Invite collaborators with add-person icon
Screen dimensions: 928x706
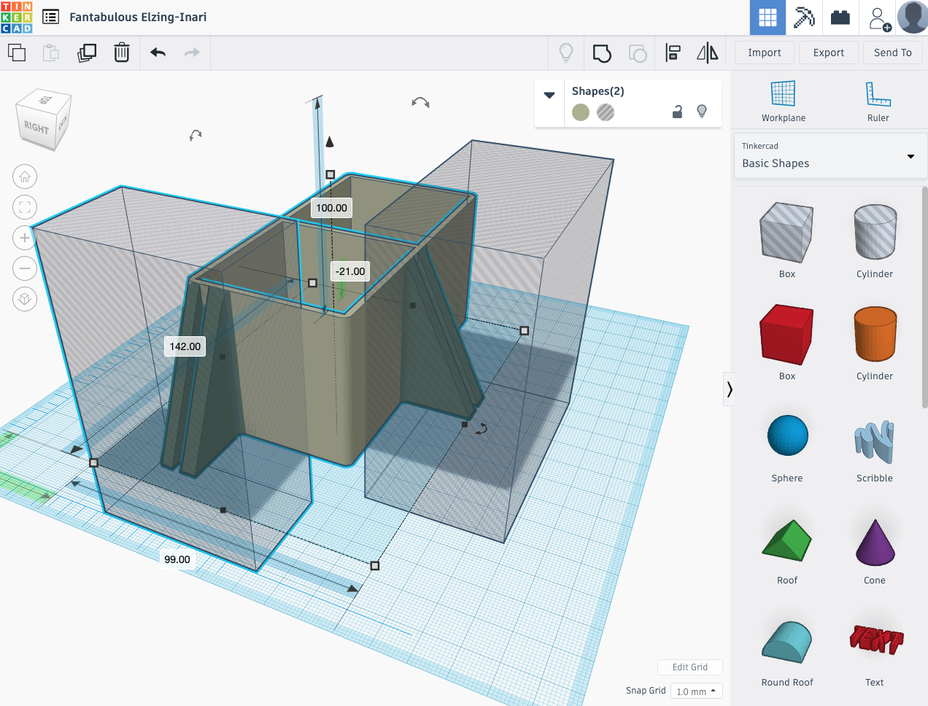[879, 18]
